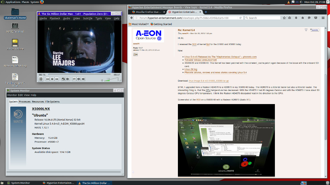
Task: Open hardinfo_report.html desktop file
Action: pos(15,80)
